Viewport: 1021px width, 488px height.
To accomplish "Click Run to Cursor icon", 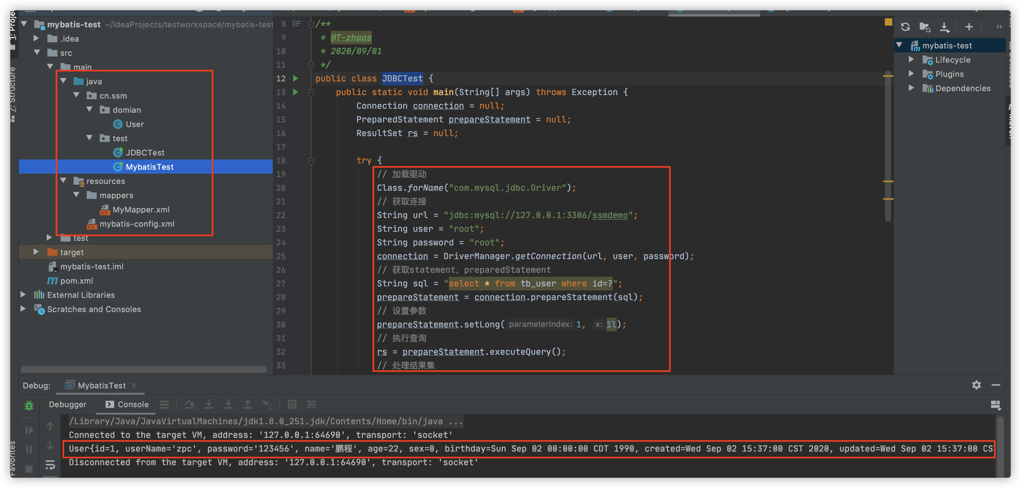I will coord(267,404).
